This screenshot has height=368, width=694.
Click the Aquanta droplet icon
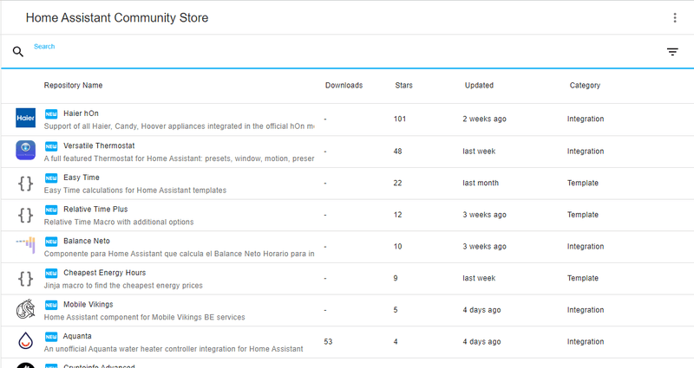tap(26, 341)
